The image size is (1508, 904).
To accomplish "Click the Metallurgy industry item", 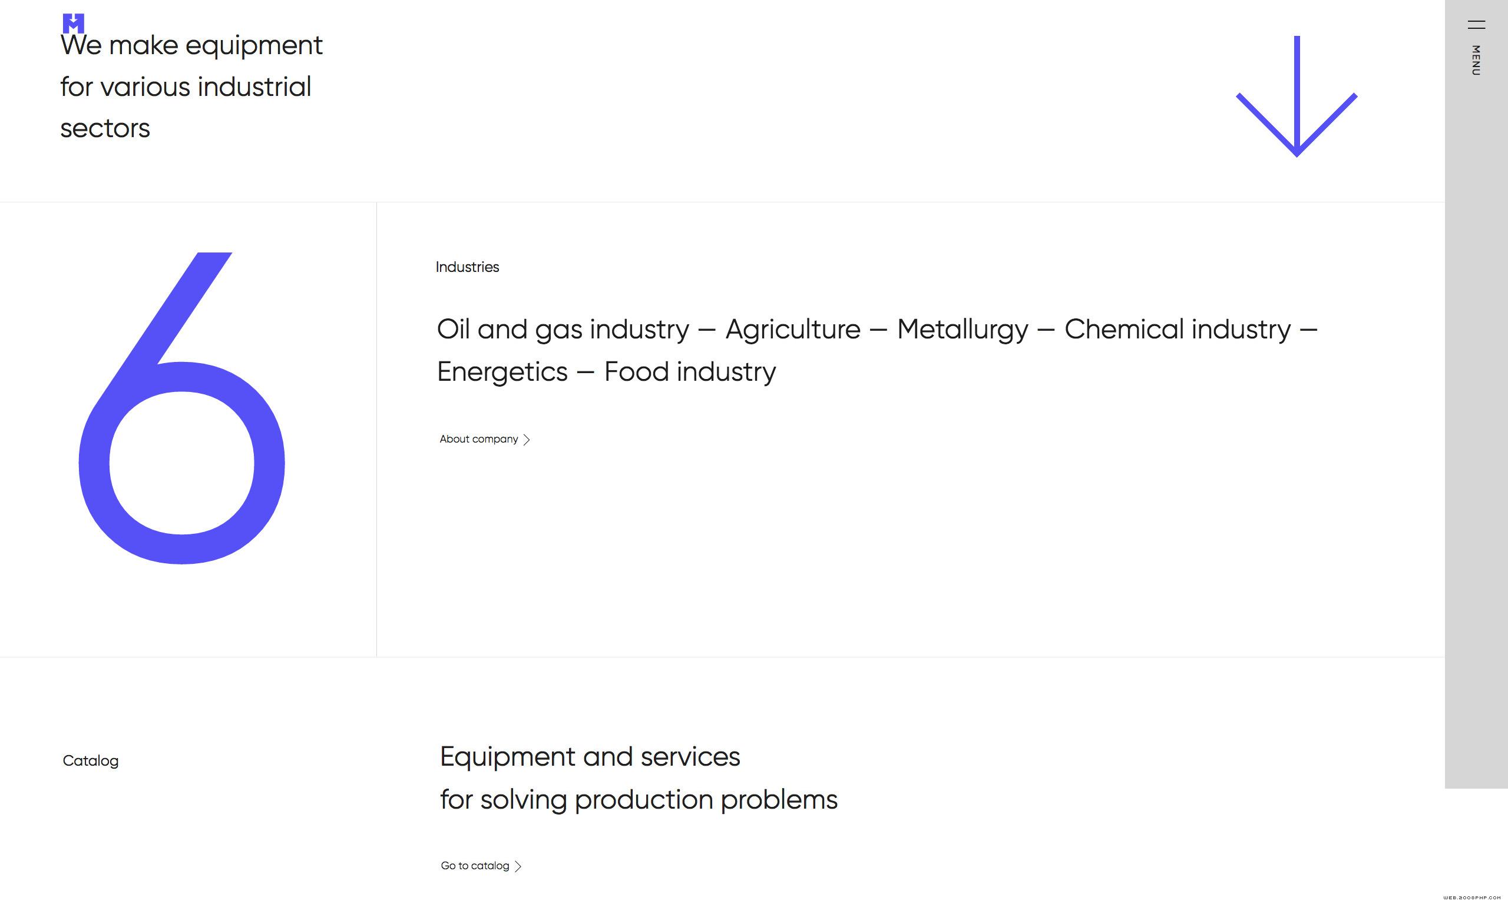I will [x=963, y=330].
